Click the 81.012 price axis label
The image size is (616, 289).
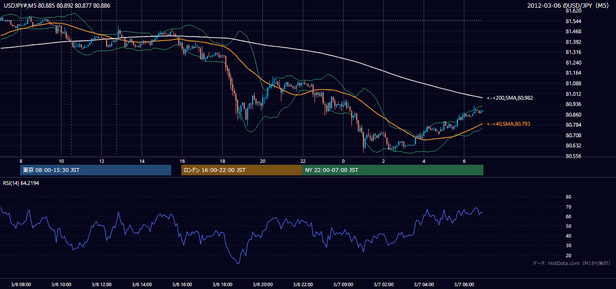pyautogui.click(x=573, y=94)
